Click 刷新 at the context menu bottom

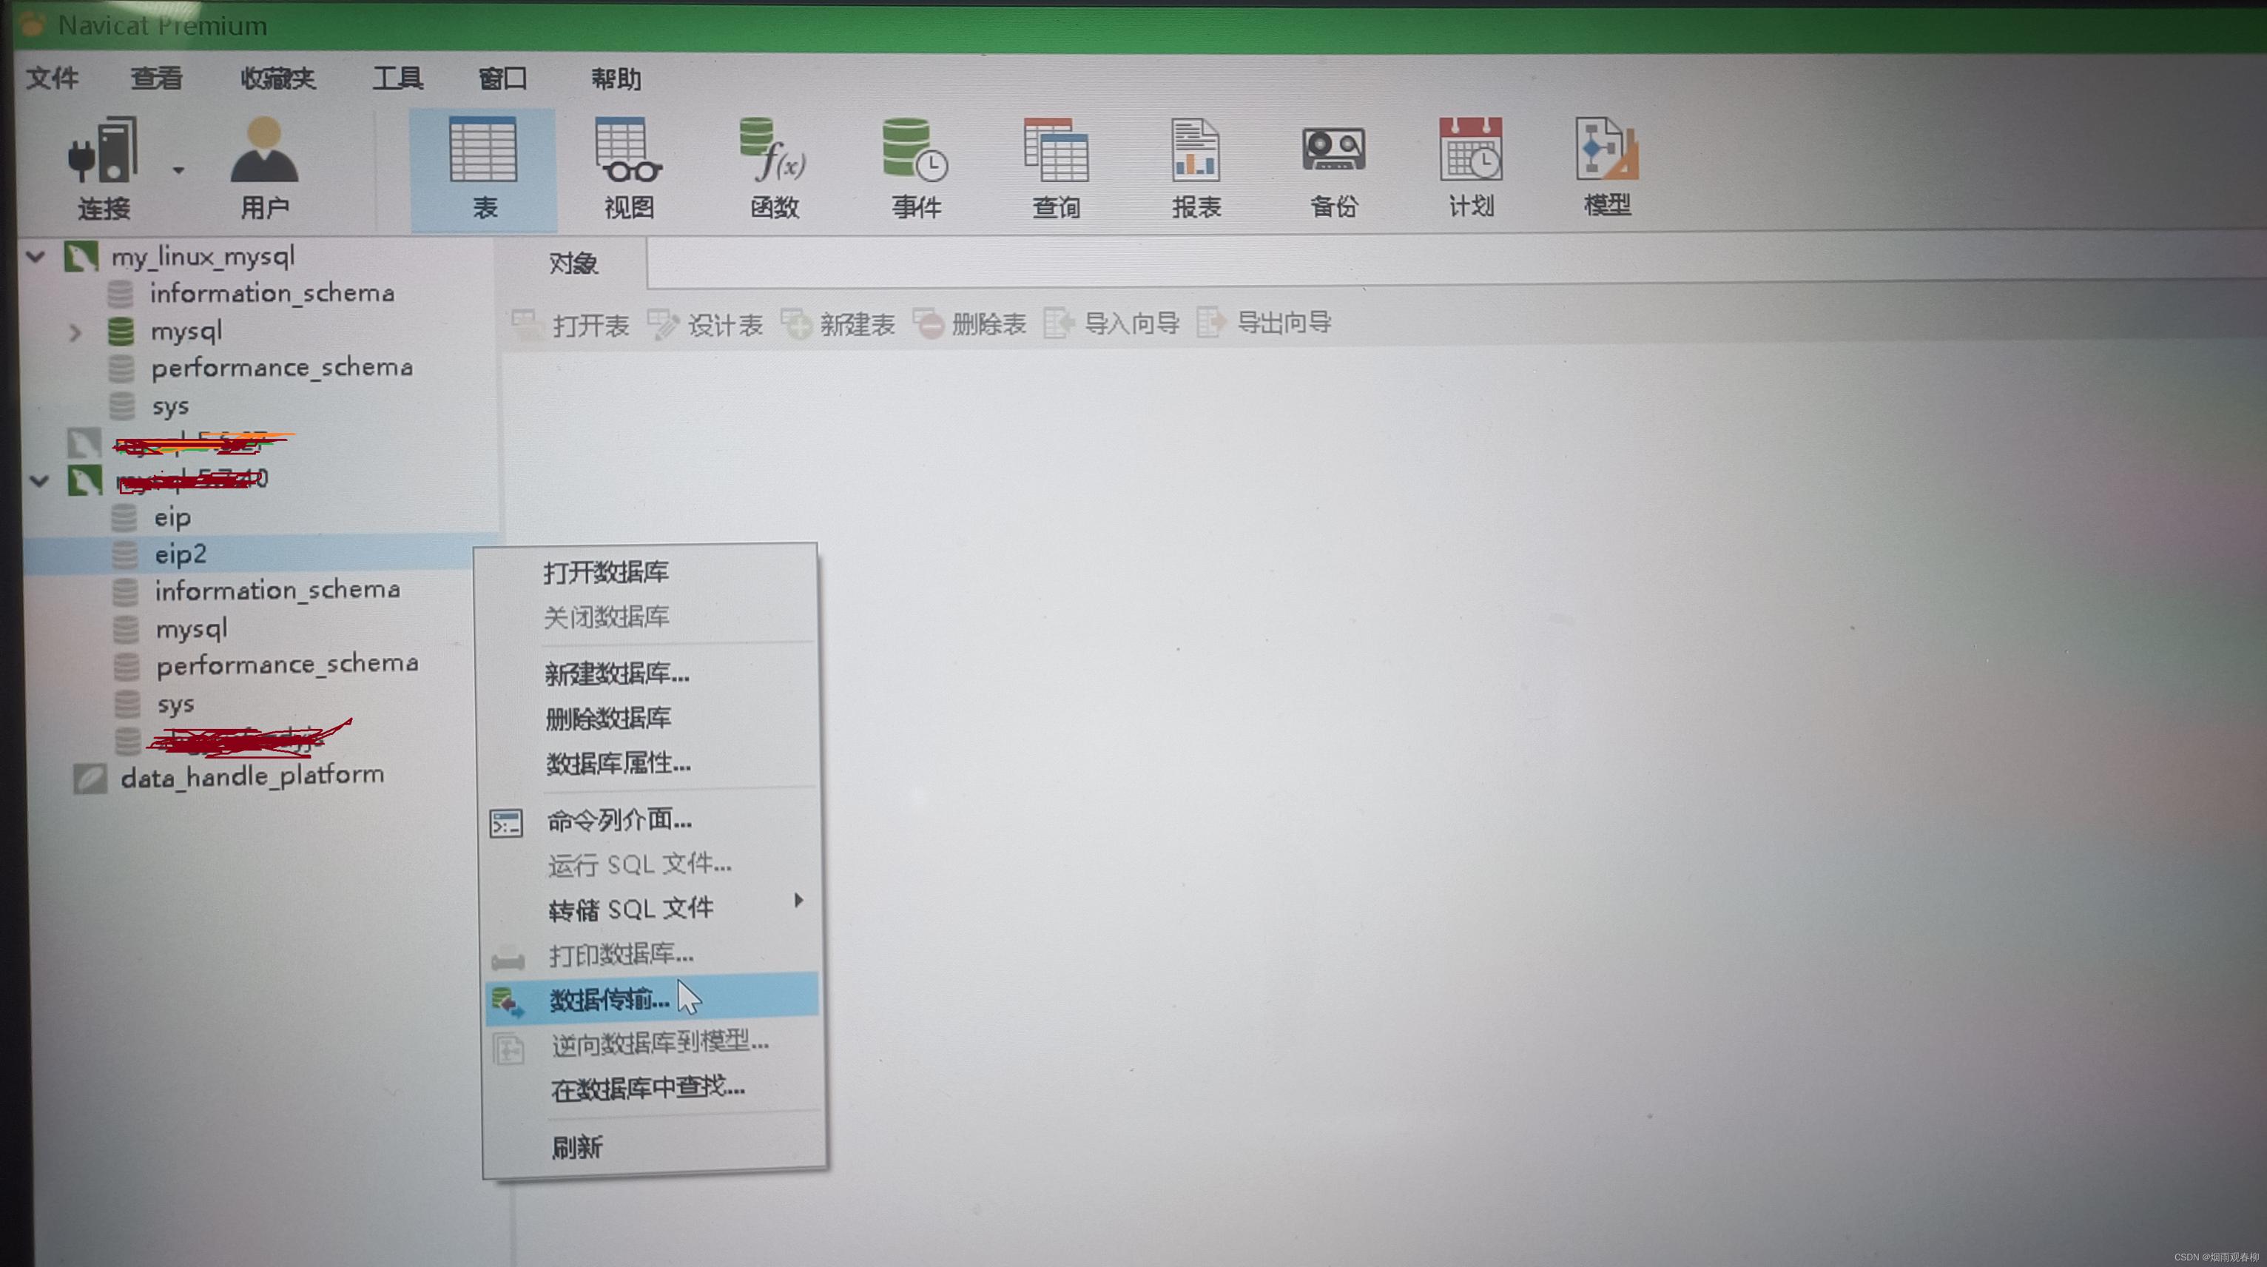coord(576,1146)
